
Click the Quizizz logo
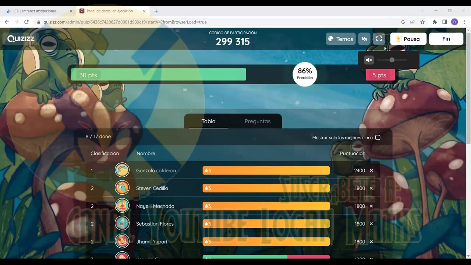[x=21, y=39]
